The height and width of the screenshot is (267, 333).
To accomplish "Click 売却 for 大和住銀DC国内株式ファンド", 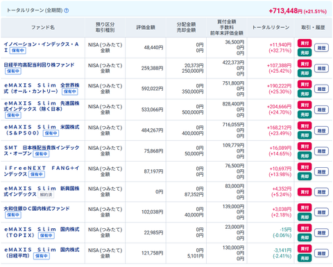I will tap(305, 217).
